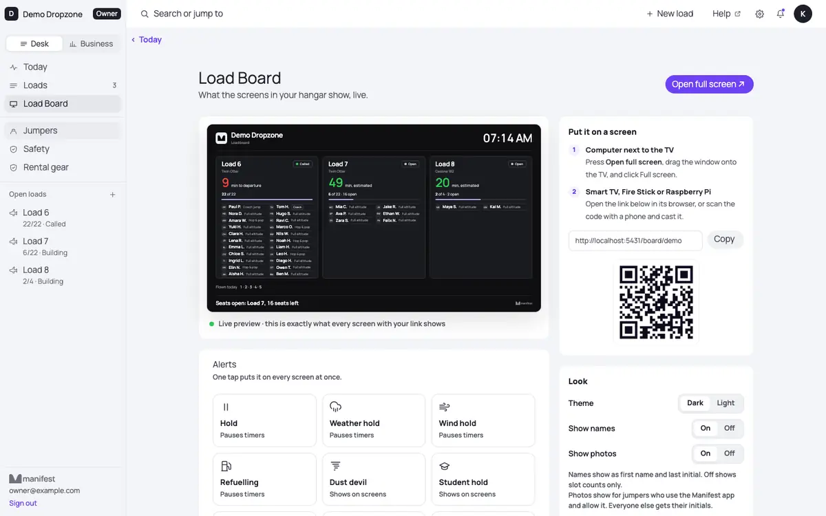Trigger the Hold alert card
This screenshot has height=516, width=826.
[264, 420]
